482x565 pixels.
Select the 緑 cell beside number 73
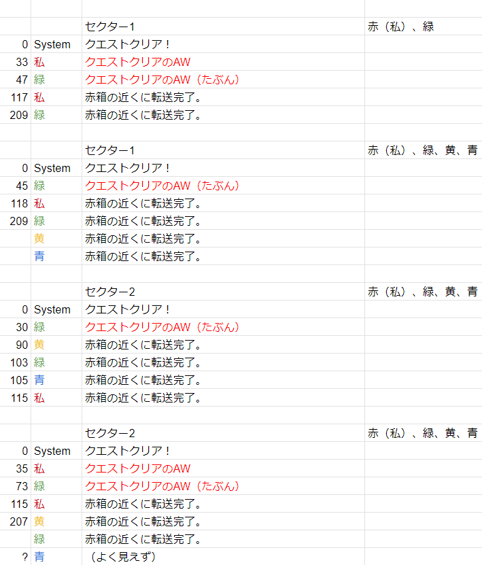point(56,486)
